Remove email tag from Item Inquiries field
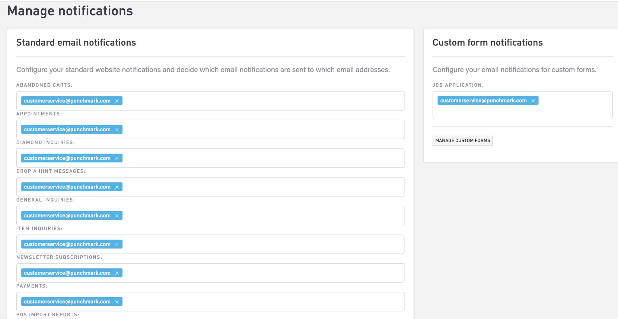Image resolution: width=618 pixels, height=319 pixels. 117,244
